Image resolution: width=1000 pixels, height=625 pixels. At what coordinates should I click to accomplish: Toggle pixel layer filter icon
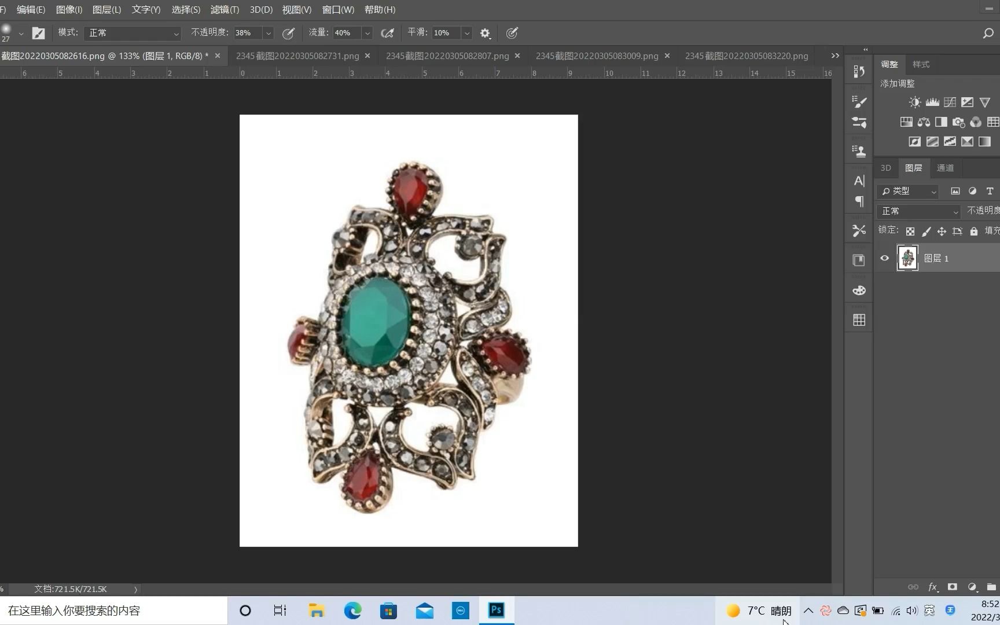[955, 191]
